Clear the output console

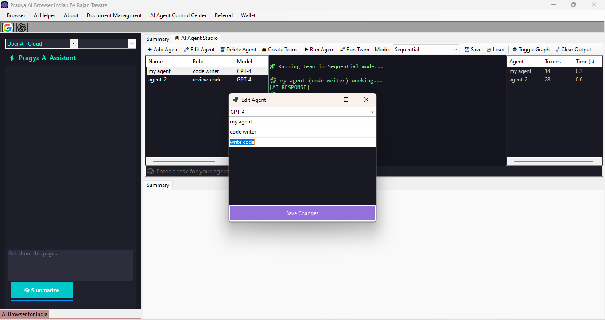(x=573, y=50)
